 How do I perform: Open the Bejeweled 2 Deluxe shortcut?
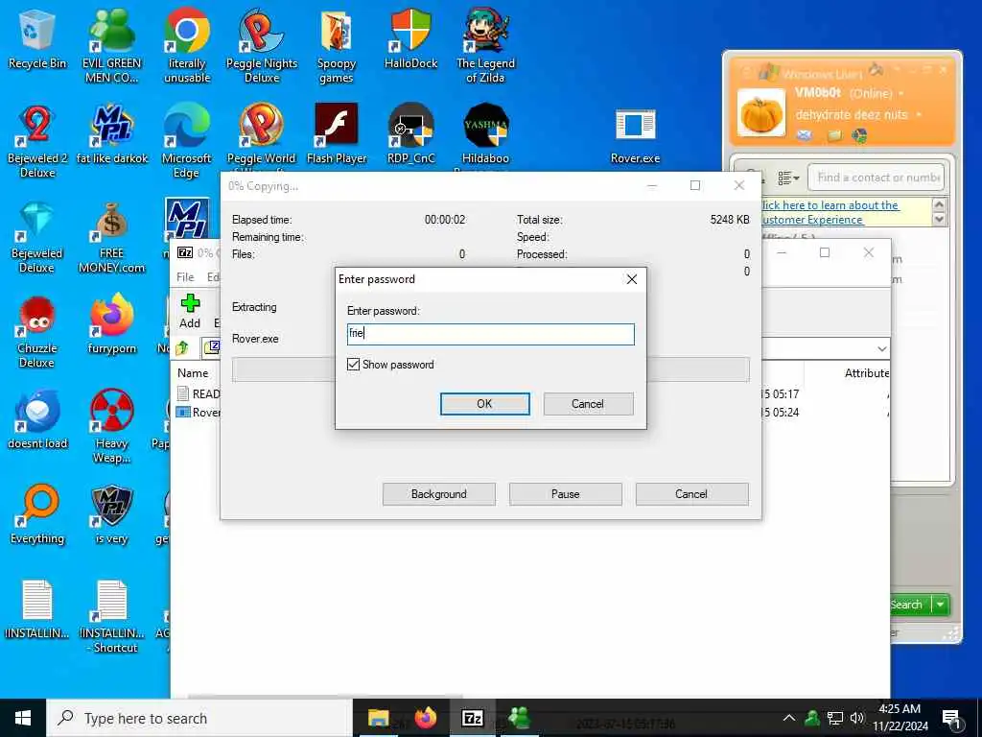point(37,140)
